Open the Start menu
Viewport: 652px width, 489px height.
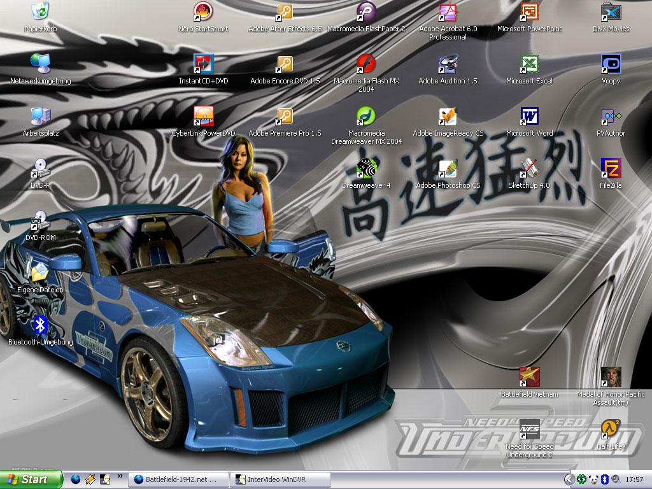(x=31, y=479)
